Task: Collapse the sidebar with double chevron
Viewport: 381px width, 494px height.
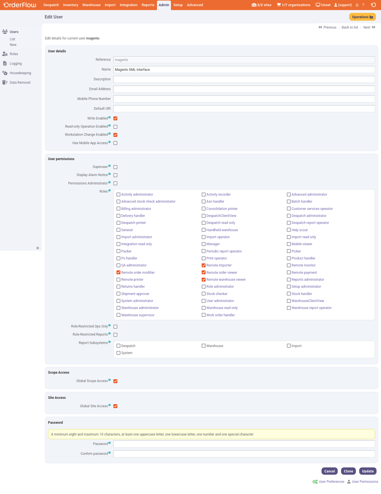Action: pyautogui.click(x=38, y=248)
